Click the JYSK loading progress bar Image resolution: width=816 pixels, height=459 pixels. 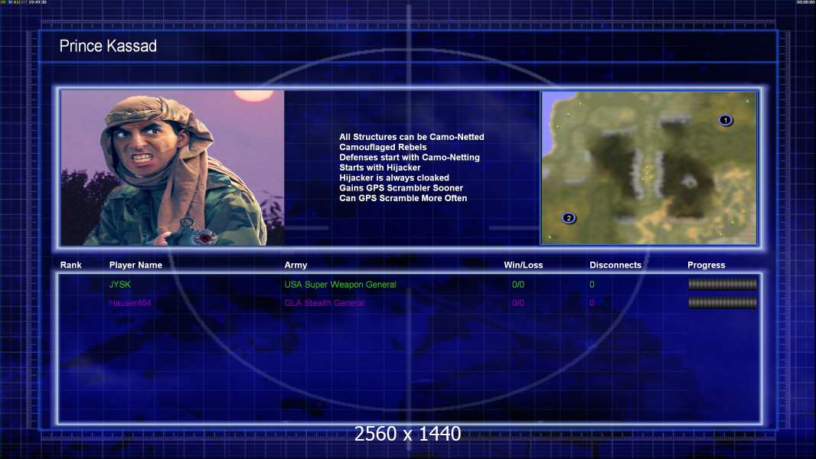(723, 284)
